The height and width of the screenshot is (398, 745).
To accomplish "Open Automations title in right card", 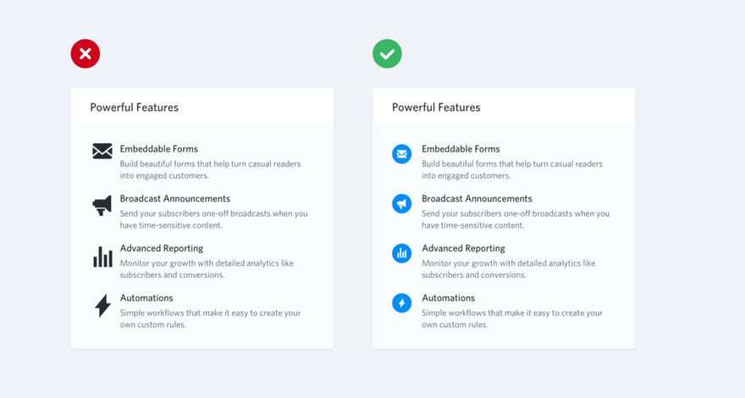I will (448, 298).
